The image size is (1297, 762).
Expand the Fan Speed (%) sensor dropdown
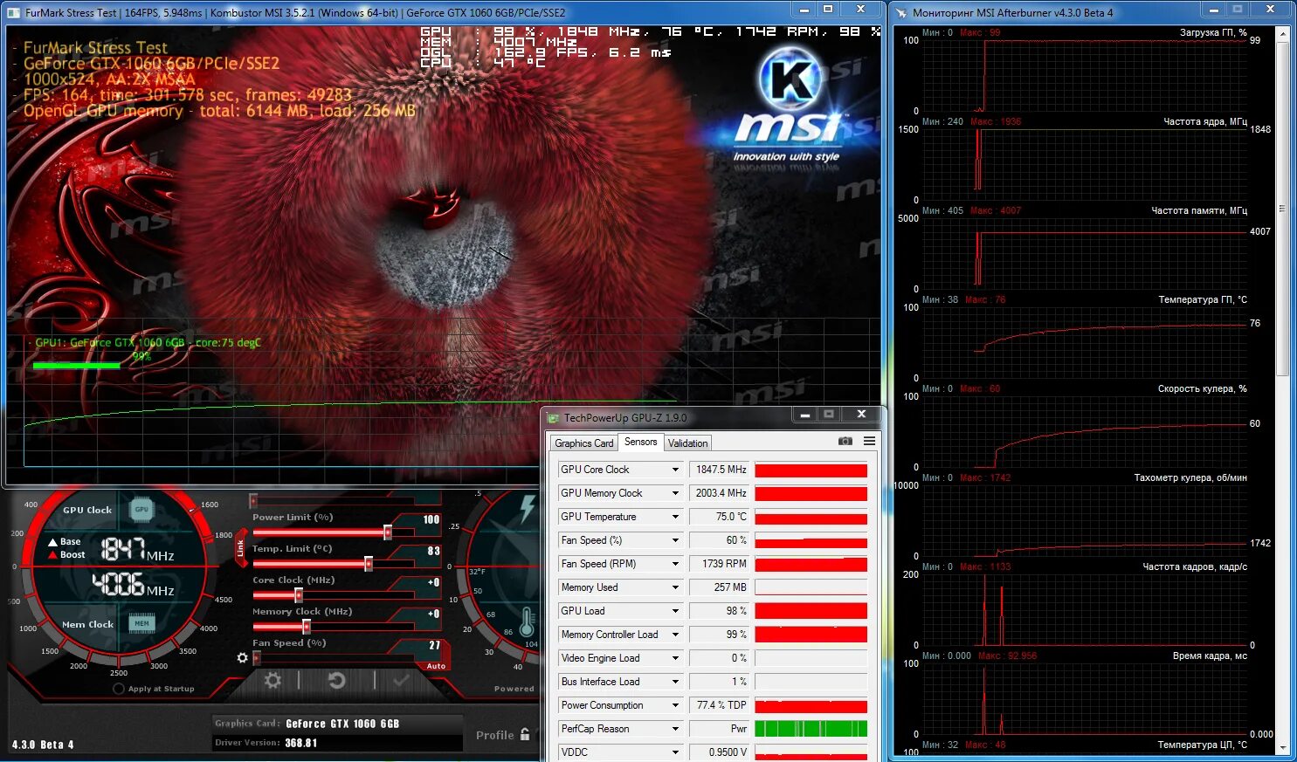click(675, 540)
